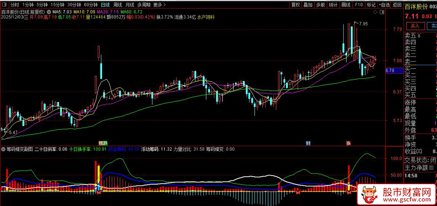Open the 复权 adjustment options
This screenshot has width=437, height=206.
pos(296,5)
